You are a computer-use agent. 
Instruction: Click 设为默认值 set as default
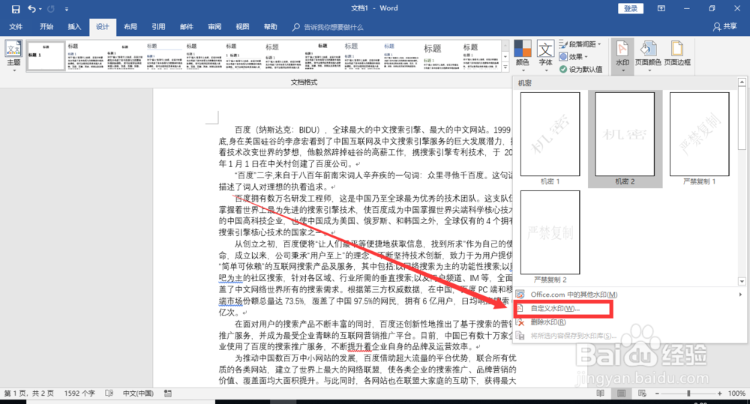tap(580, 69)
